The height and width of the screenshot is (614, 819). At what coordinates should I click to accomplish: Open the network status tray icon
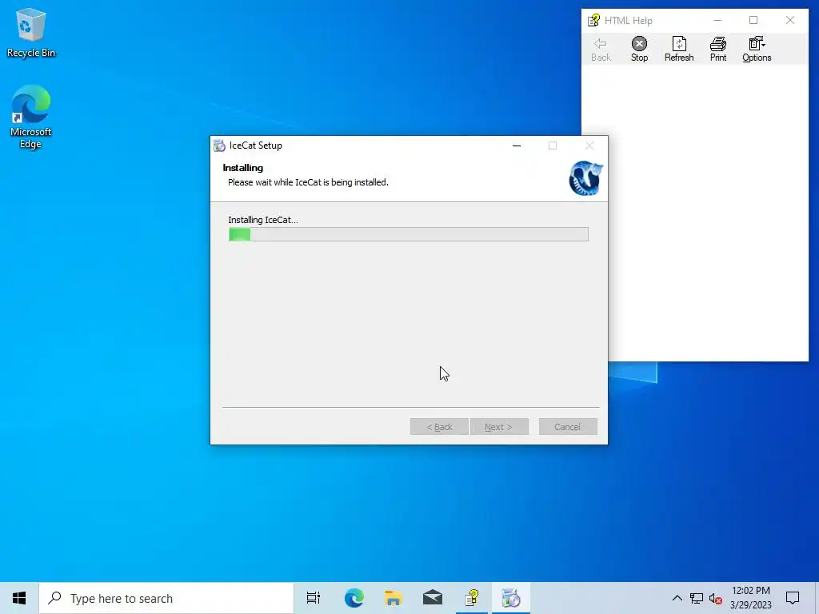(x=697, y=598)
